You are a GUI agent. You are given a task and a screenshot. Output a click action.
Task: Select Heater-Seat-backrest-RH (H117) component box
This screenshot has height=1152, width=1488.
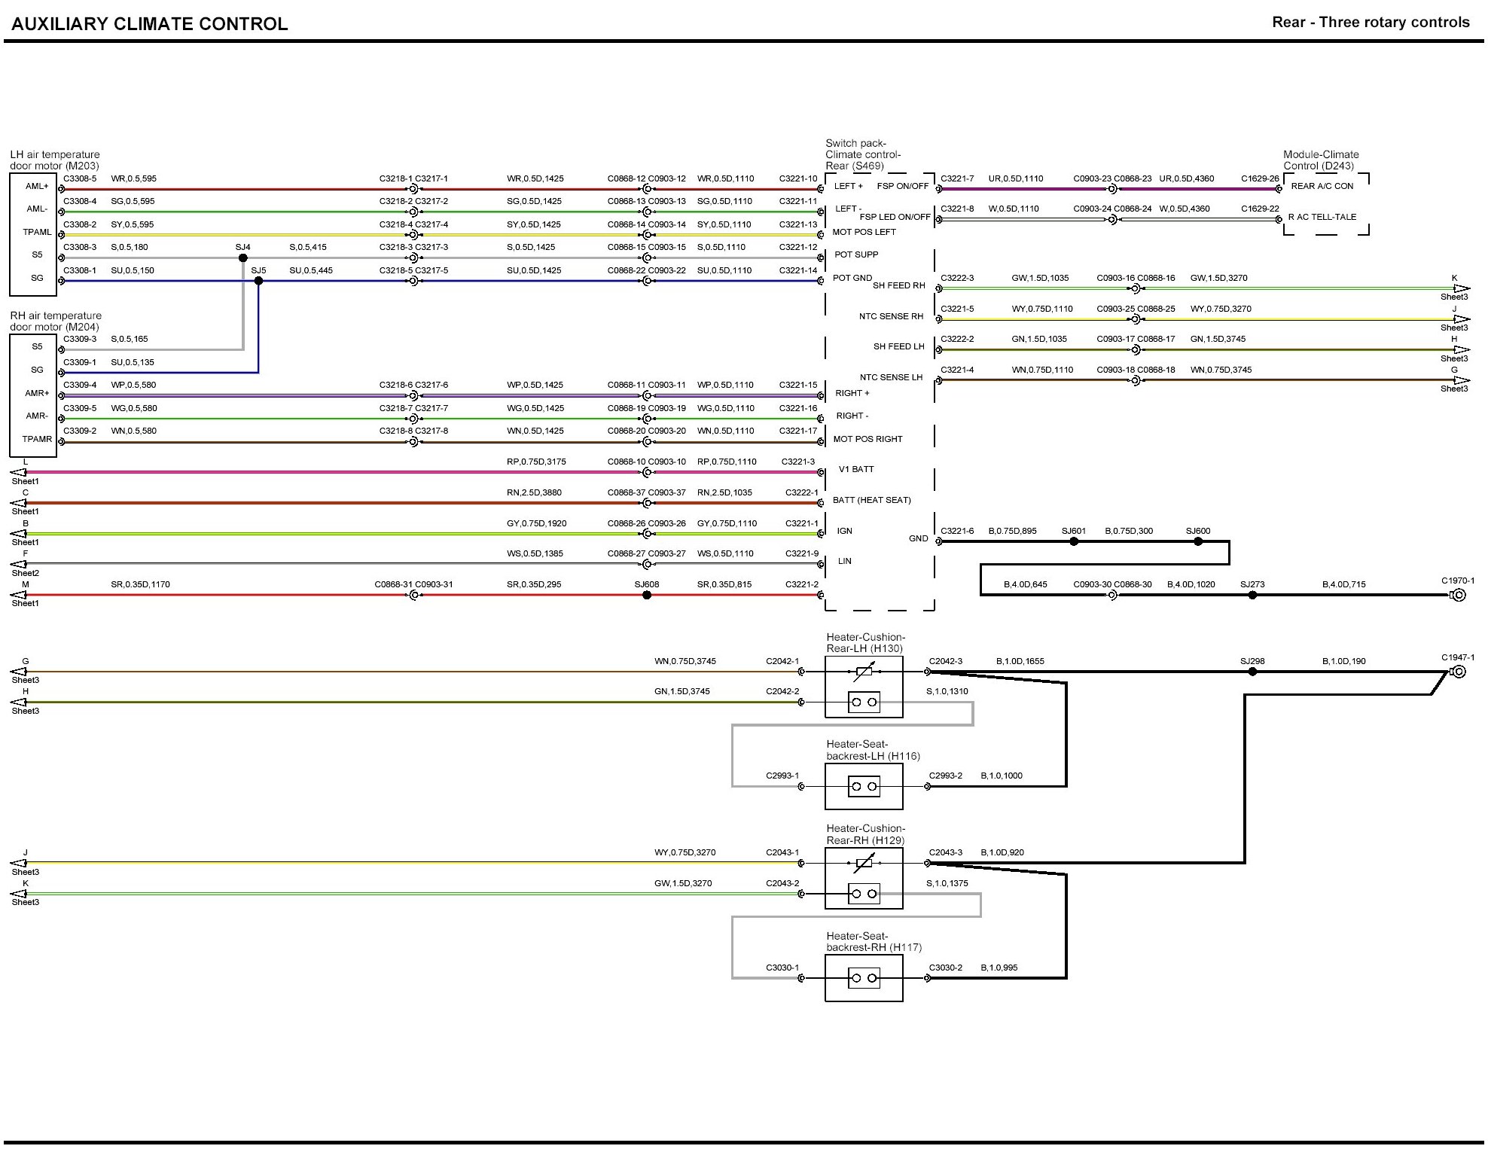(864, 978)
